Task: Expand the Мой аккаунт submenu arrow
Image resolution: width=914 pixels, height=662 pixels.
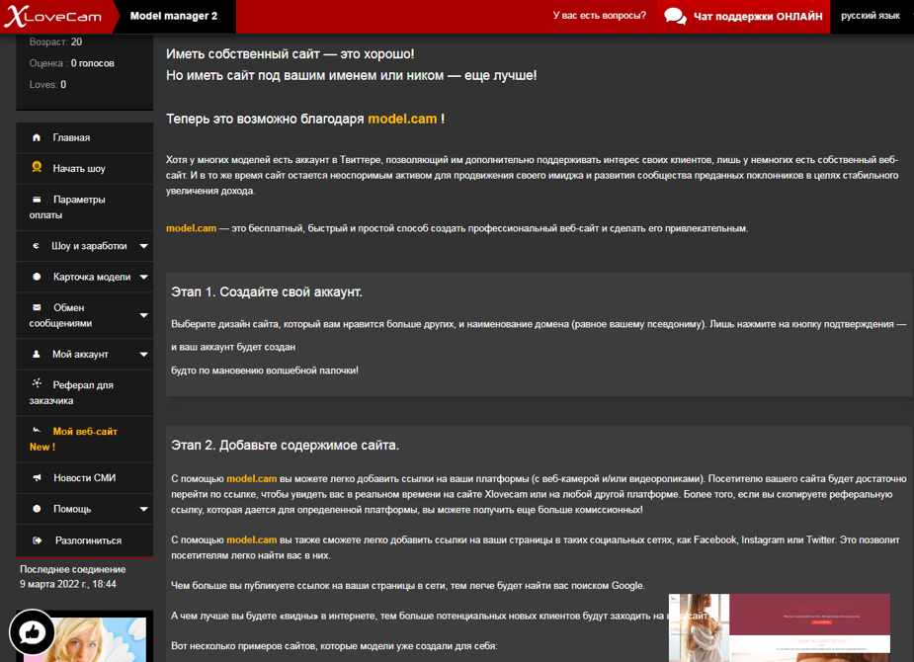Action: (144, 355)
